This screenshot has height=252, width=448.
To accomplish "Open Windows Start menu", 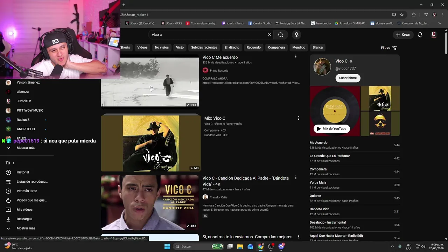I will pyautogui.click(x=167, y=246).
